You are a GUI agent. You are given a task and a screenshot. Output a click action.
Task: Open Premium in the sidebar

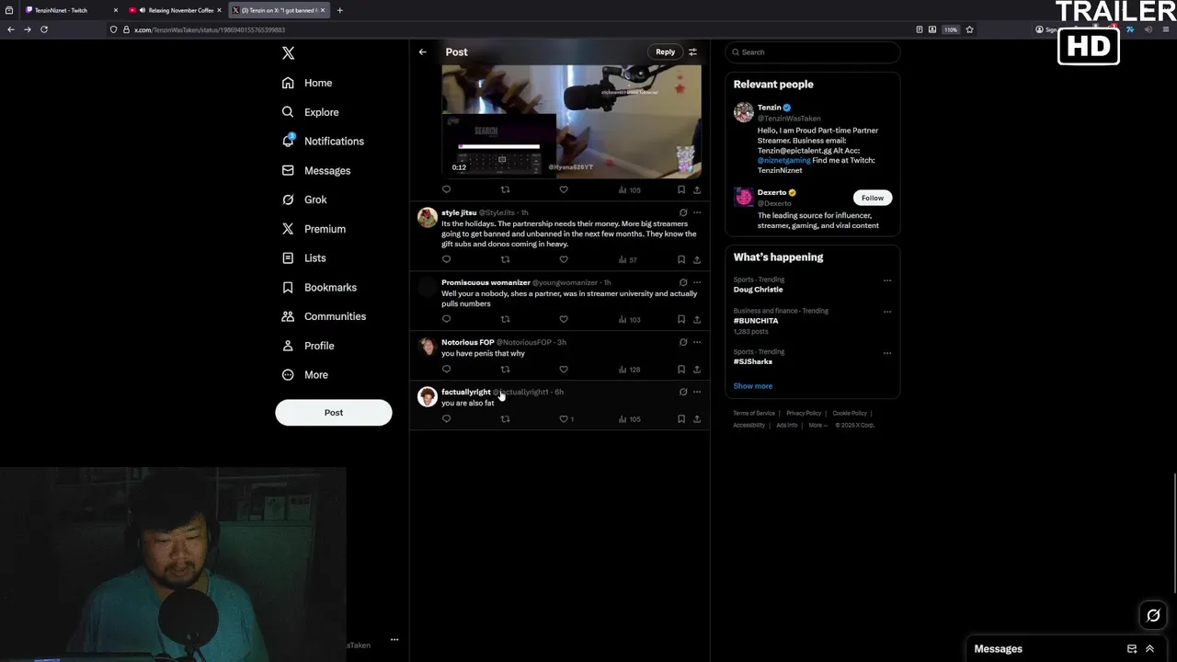click(313, 229)
